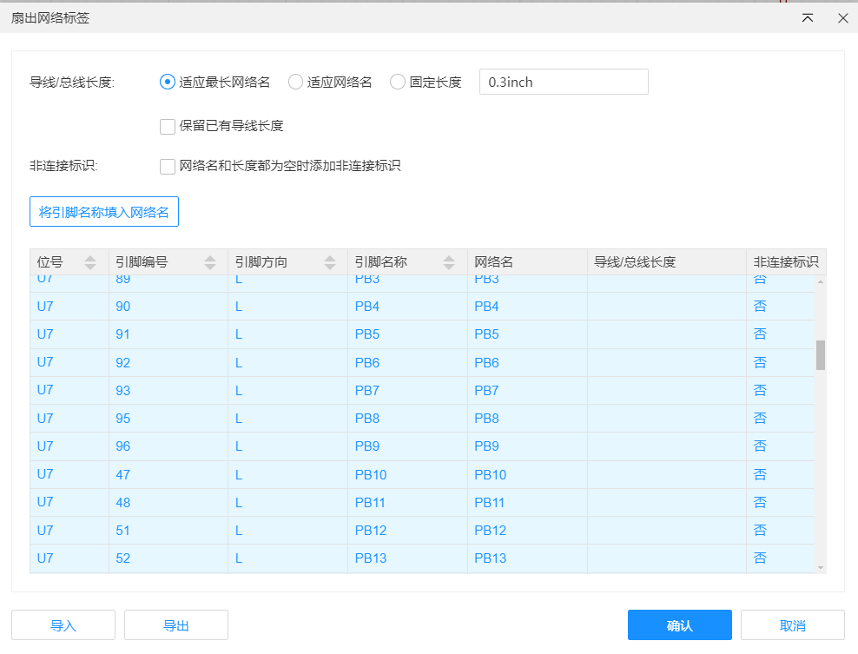Click the 网络名 column header

tap(527, 262)
